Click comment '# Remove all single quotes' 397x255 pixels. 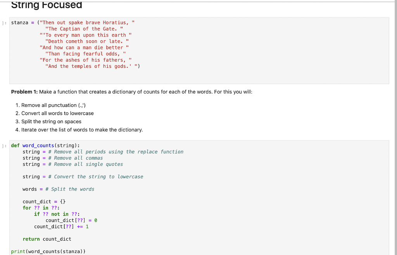(86, 164)
